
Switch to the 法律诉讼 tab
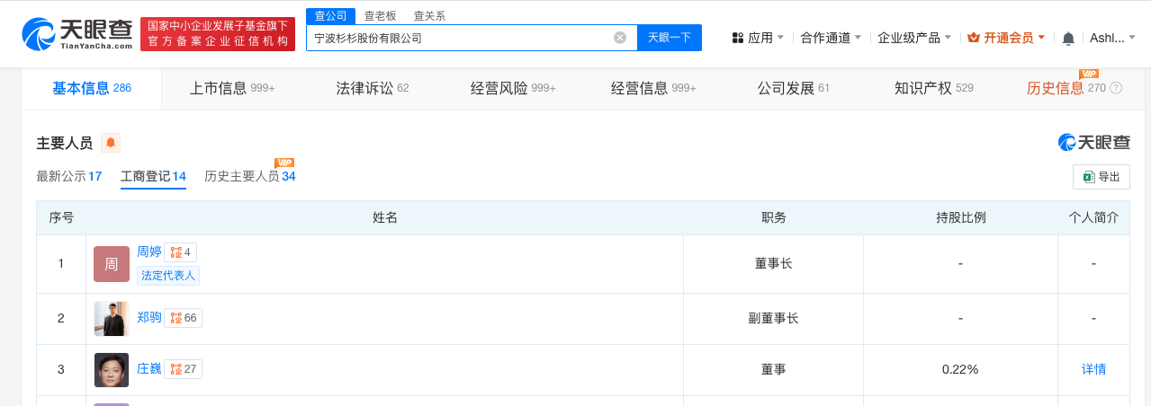click(x=372, y=88)
